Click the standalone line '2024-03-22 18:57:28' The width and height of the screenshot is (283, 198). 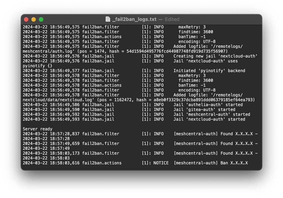[x=46, y=139]
